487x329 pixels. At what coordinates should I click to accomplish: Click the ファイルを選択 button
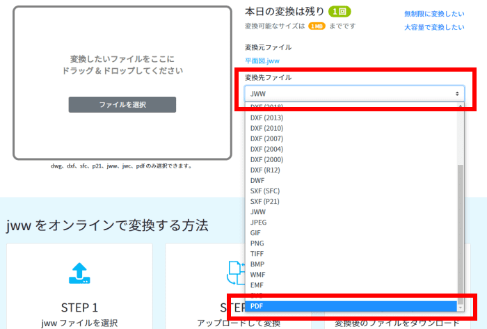click(122, 104)
